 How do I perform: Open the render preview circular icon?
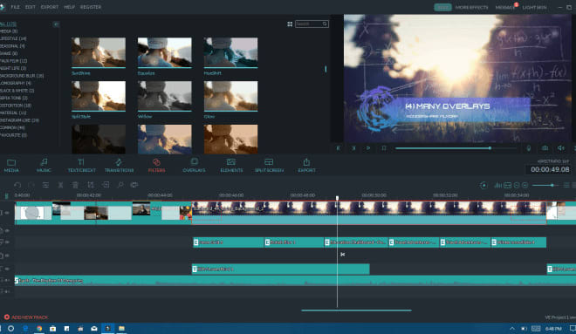[x=483, y=186]
